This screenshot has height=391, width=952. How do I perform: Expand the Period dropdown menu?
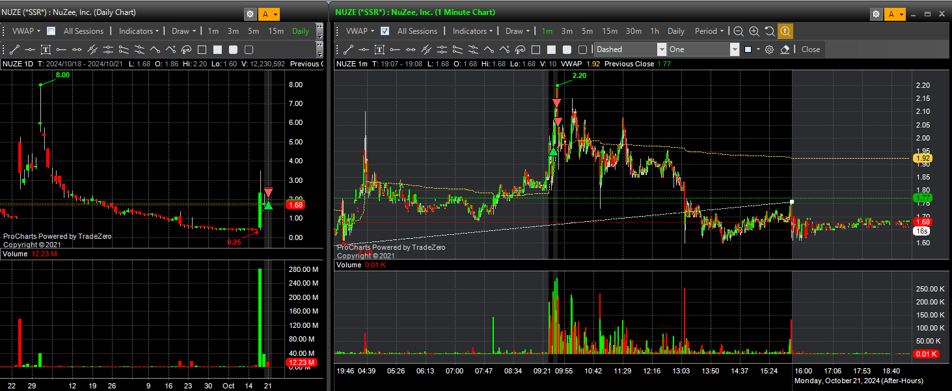709,31
